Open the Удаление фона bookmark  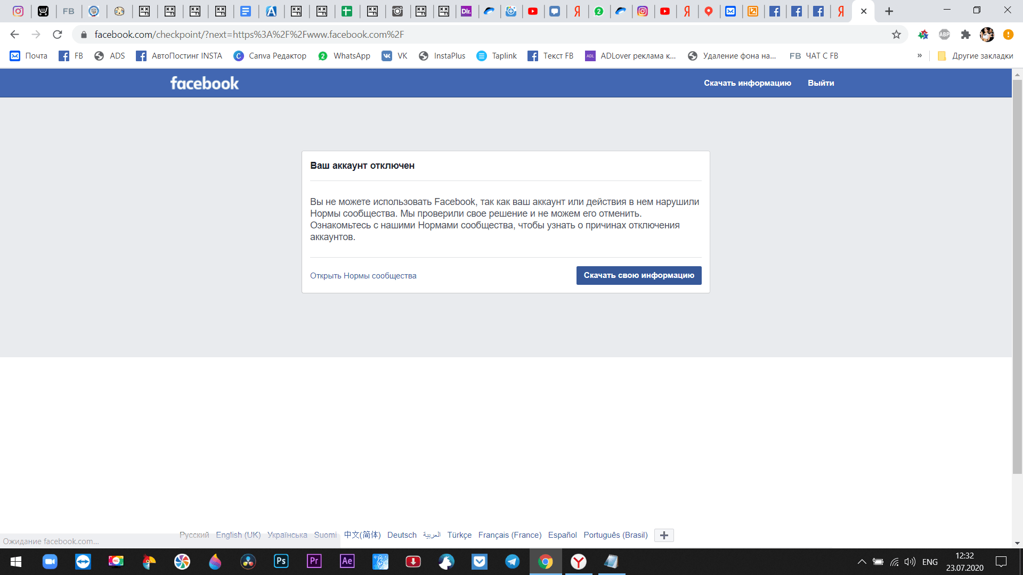point(732,56)
